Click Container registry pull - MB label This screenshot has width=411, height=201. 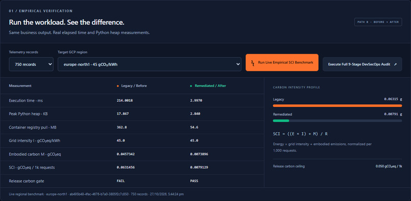tap(33, 127)
